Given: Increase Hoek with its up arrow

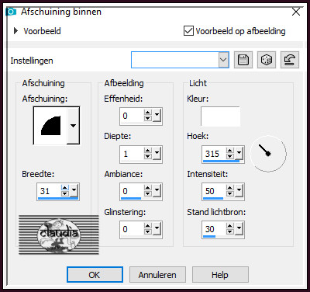Looking at the screenshot, I should click(230, 151).
